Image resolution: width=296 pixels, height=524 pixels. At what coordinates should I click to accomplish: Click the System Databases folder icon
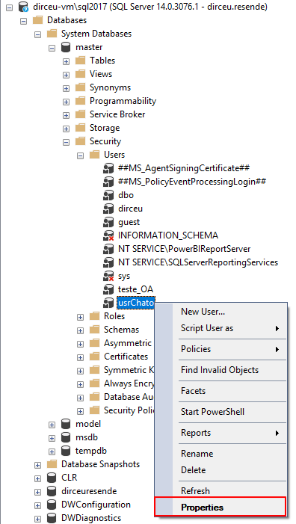[x=52, y=34]
